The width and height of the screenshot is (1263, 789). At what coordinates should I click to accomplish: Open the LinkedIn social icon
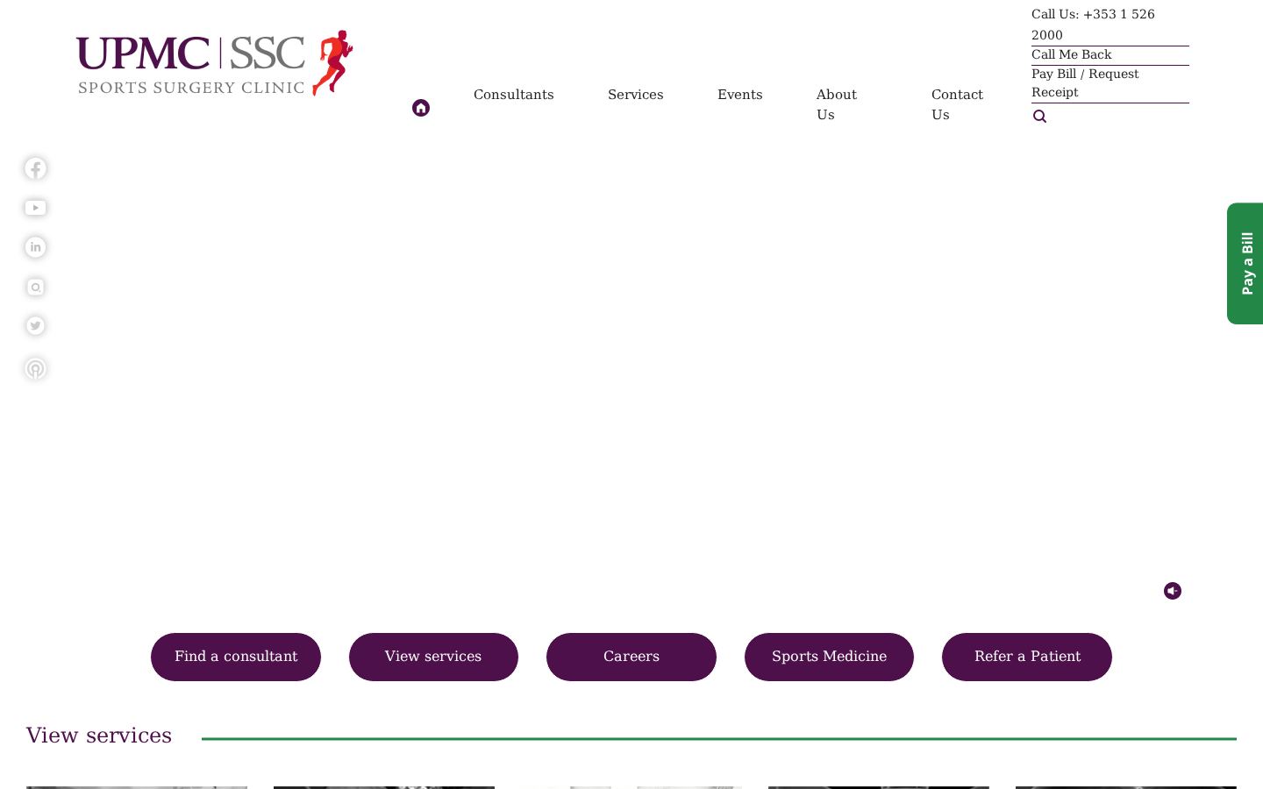(35, 247)
